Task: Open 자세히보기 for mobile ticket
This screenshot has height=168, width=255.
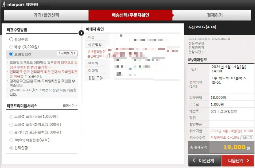Action: (67, 53)
